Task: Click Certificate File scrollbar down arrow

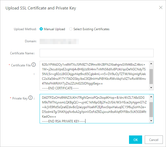Action: coord(151,88)
